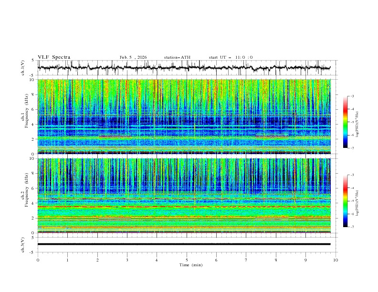Click the '-7' label on ch.1 colorbar
378x292 pixels.
[x=352, y=148]
